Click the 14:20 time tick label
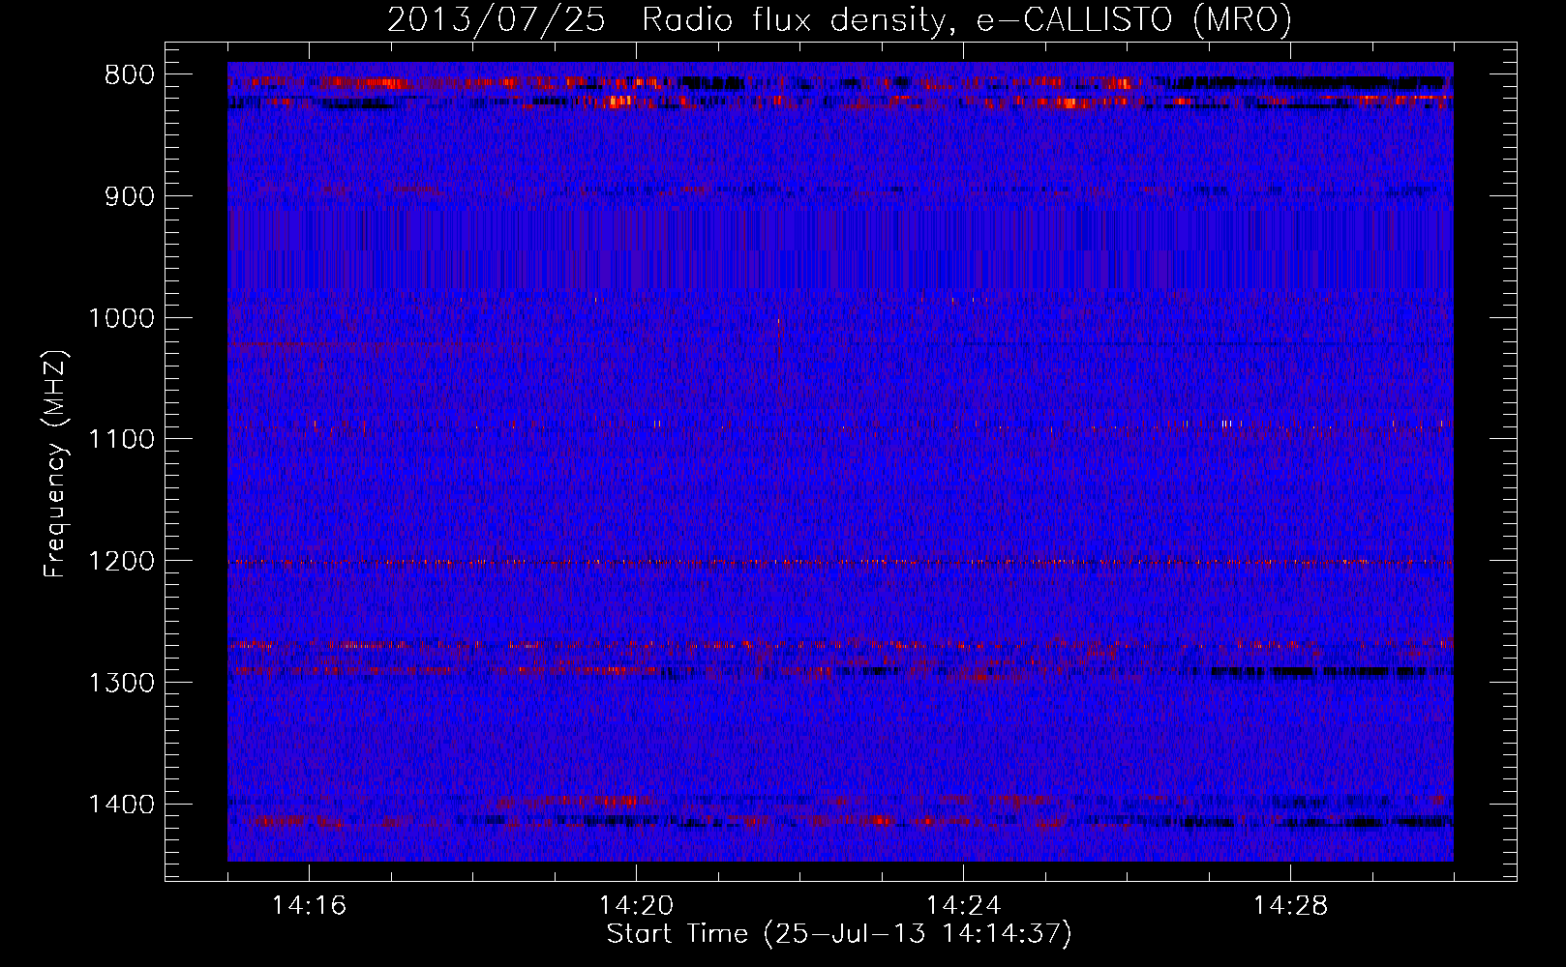 point(636,906)
